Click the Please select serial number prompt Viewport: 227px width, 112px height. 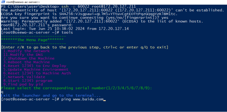pyautogui.click(x=76, y=88)
